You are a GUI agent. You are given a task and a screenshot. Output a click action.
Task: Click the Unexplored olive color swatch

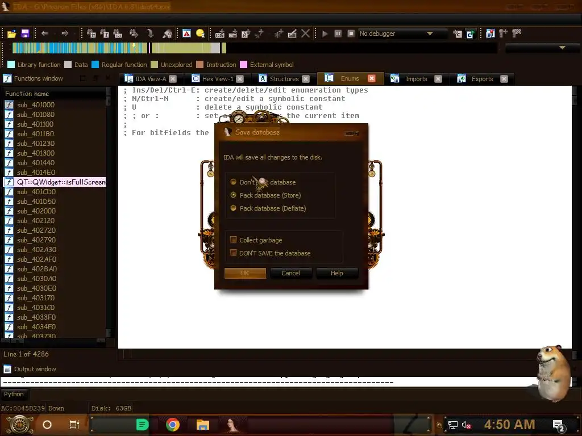tap(155, 65)
